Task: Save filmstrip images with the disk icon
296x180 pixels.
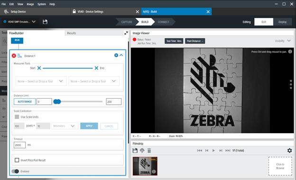Action: 135,150
